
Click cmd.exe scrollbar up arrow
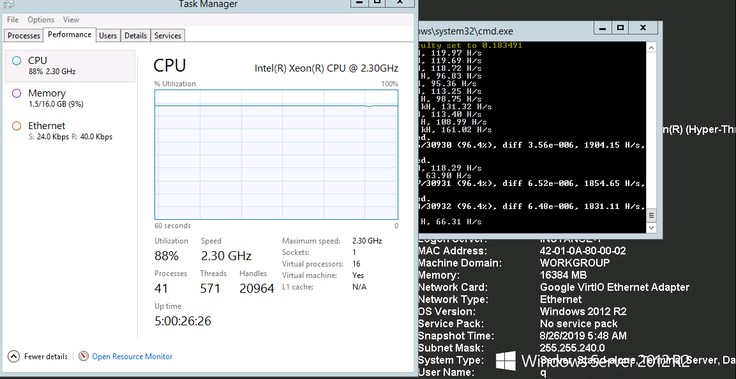(651, 47)
